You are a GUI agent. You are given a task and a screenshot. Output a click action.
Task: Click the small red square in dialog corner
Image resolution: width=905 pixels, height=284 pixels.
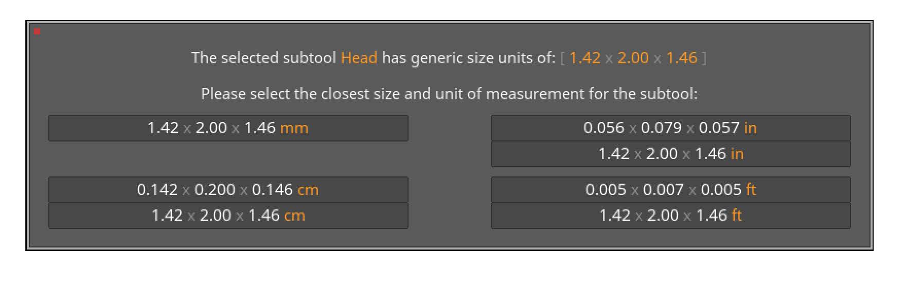[37, 32]
